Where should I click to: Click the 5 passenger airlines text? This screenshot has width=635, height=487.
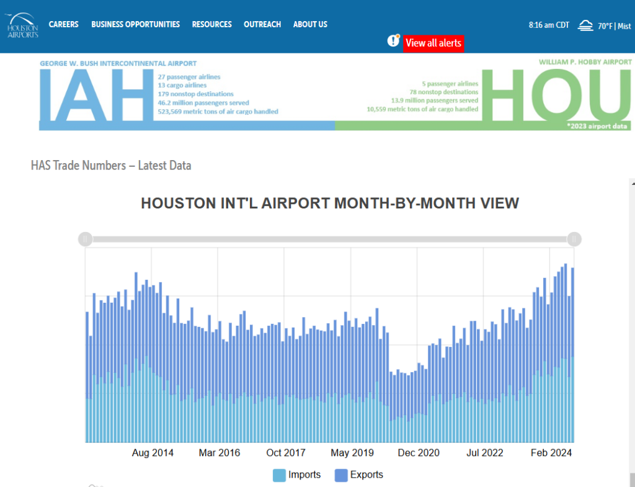click(450, 84)
